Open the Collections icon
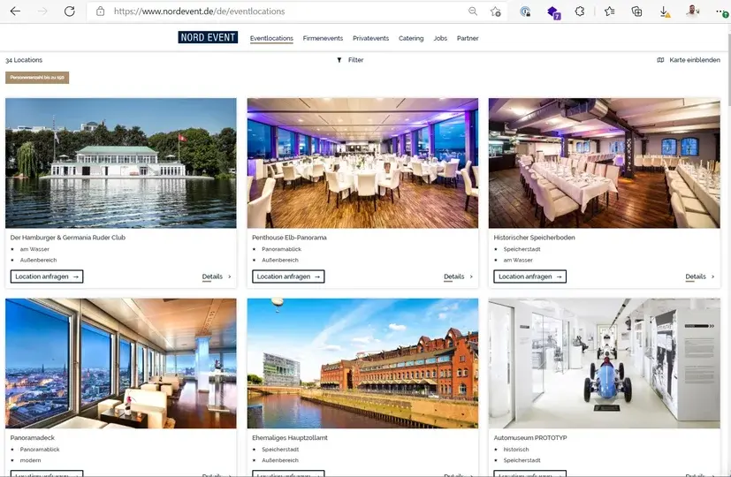731x477 pixels. point(636,11)
